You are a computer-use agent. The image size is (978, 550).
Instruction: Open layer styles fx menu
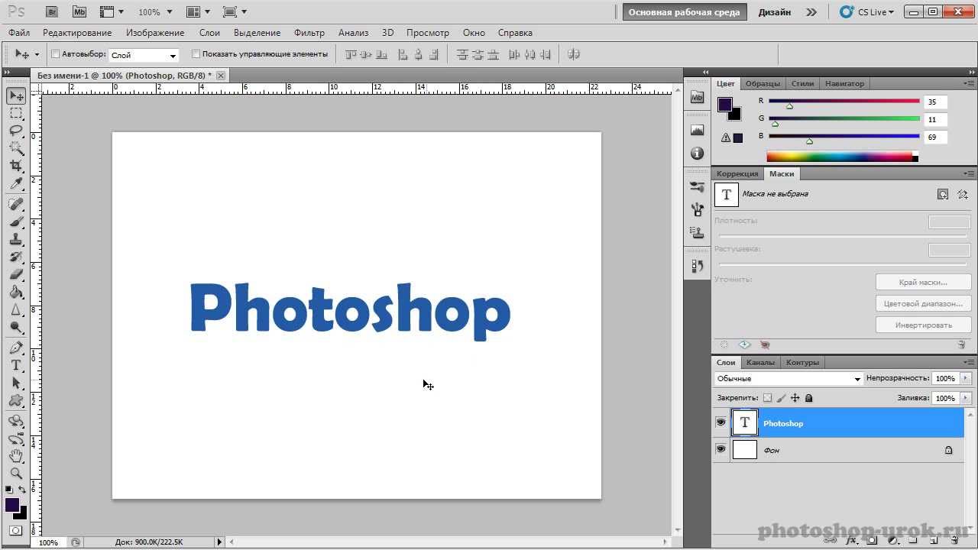pos(851,541)
